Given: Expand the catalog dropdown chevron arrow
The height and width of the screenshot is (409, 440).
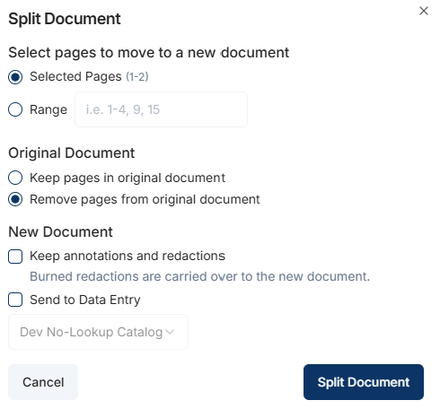Looking at the screenshot, I should [170, 332].
